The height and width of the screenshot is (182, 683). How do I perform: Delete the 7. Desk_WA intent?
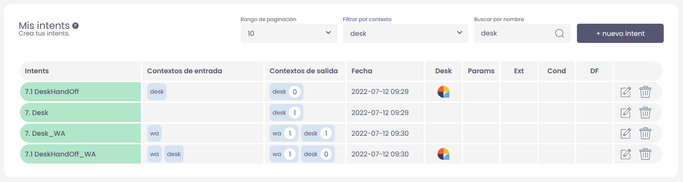click(x=645, y=133)
